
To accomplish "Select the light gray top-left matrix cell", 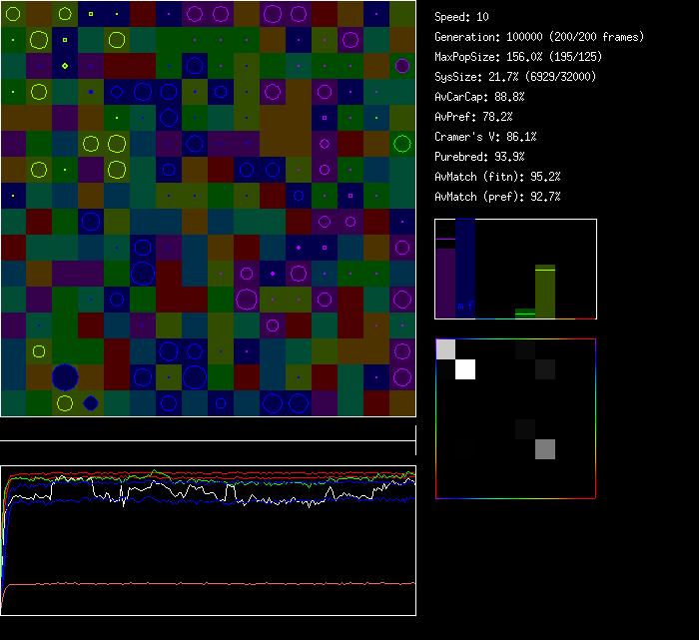I will point(445,348).
